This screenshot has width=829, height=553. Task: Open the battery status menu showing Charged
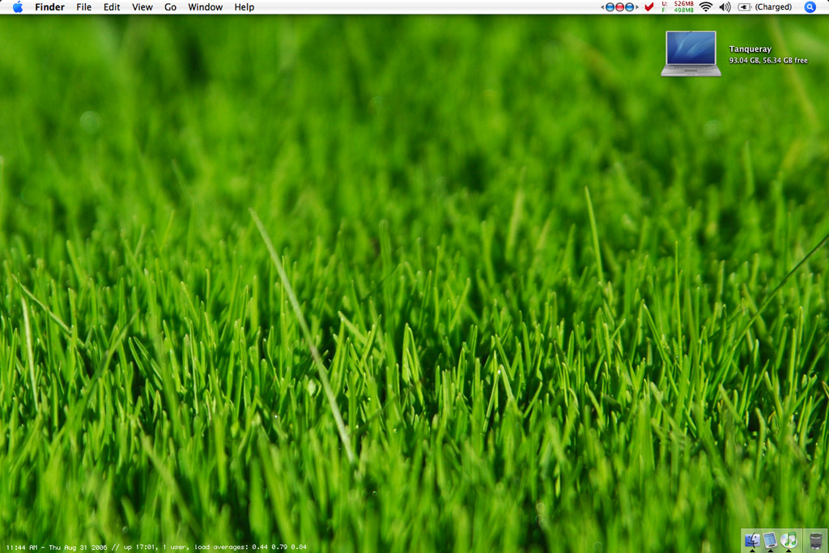pyautogui.click(x=765, y=6)
